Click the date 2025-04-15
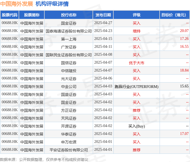The width and height of the screenshot is (190, 162). point(103,39)
